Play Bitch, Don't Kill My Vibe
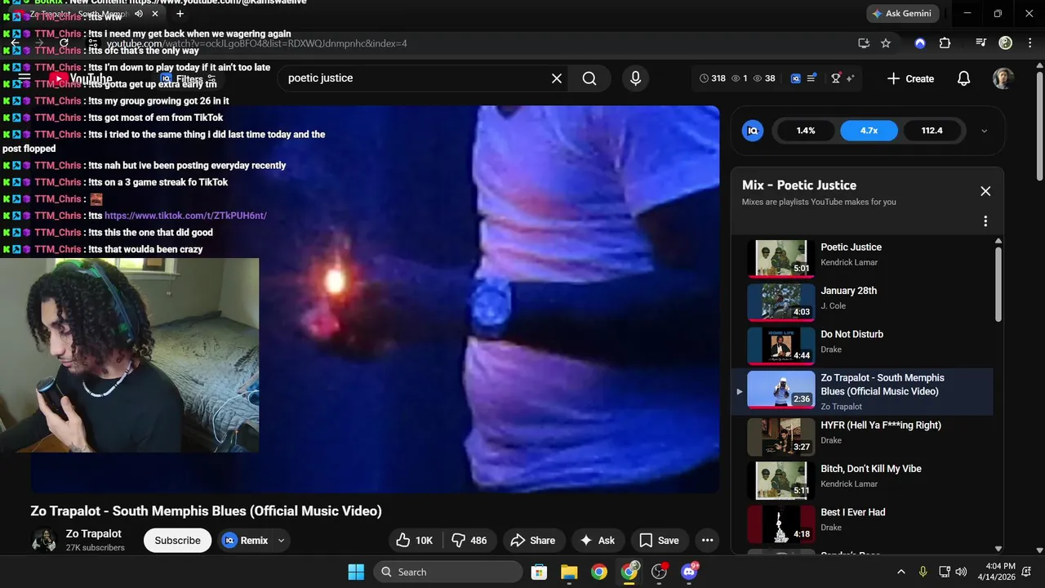This screenshot has height=588, width=1045. 864,480
